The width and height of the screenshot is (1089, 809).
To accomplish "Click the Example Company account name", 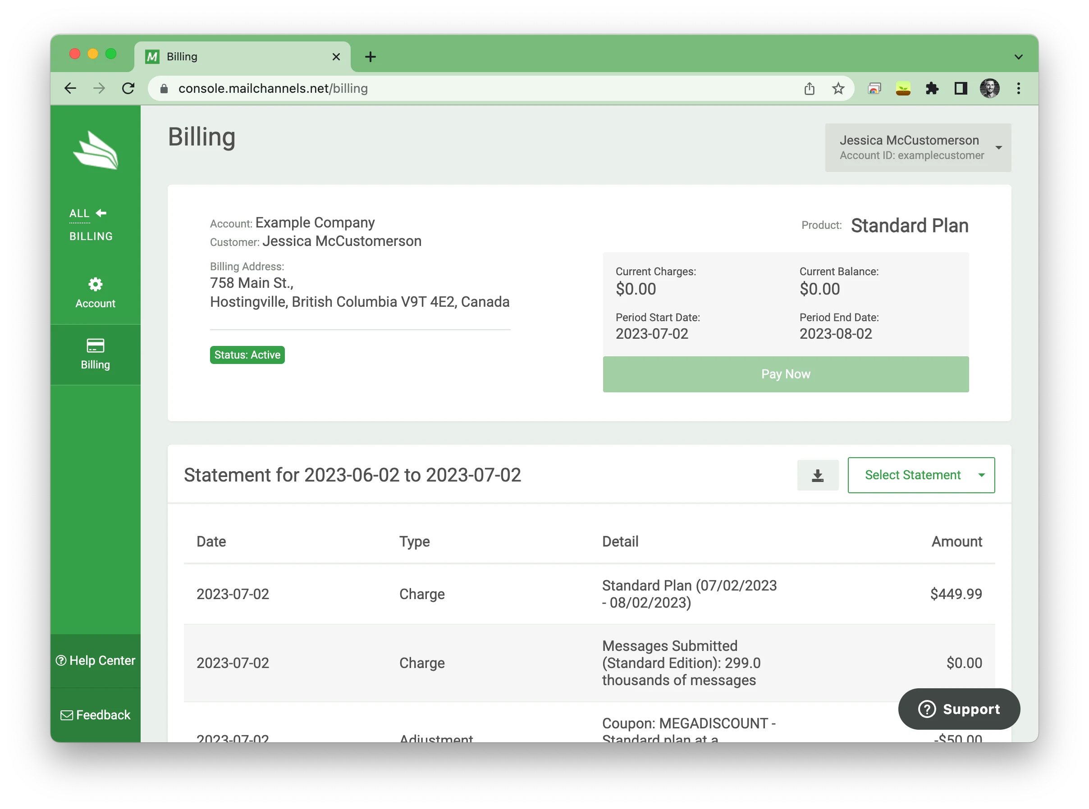I will [x=315, y=223].
